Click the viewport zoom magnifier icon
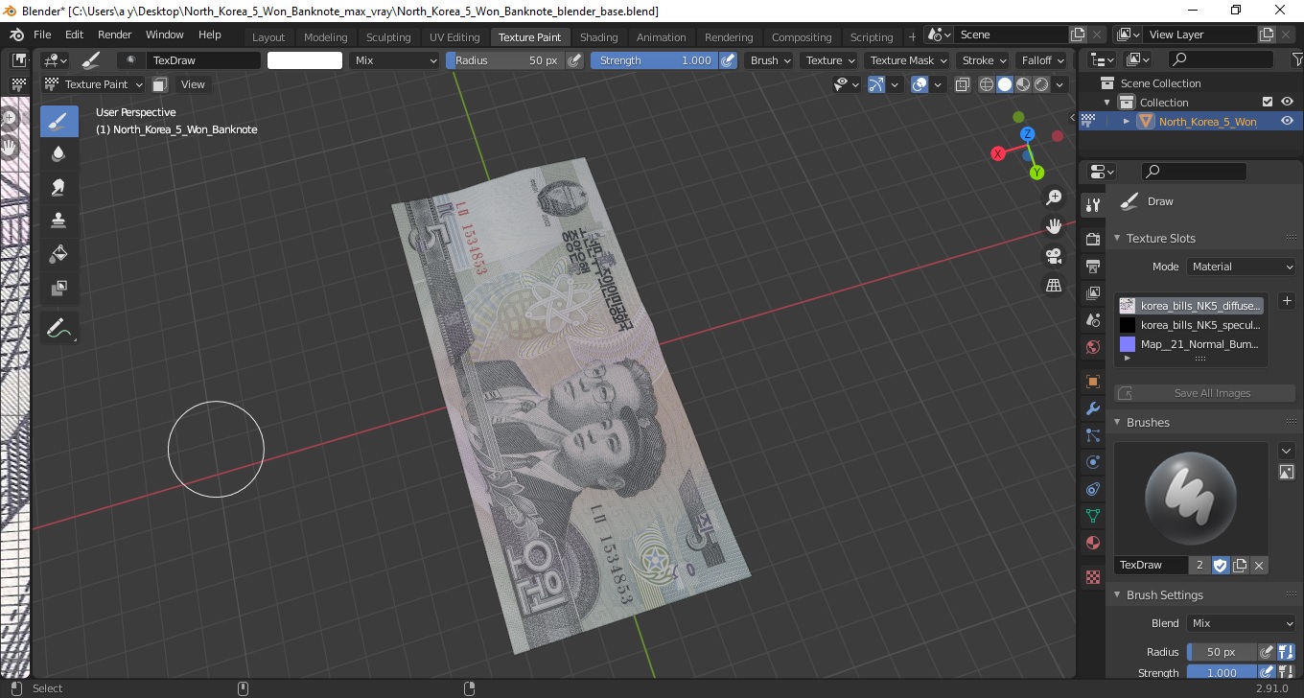The image size is (1304, 698). point(1054,198)
